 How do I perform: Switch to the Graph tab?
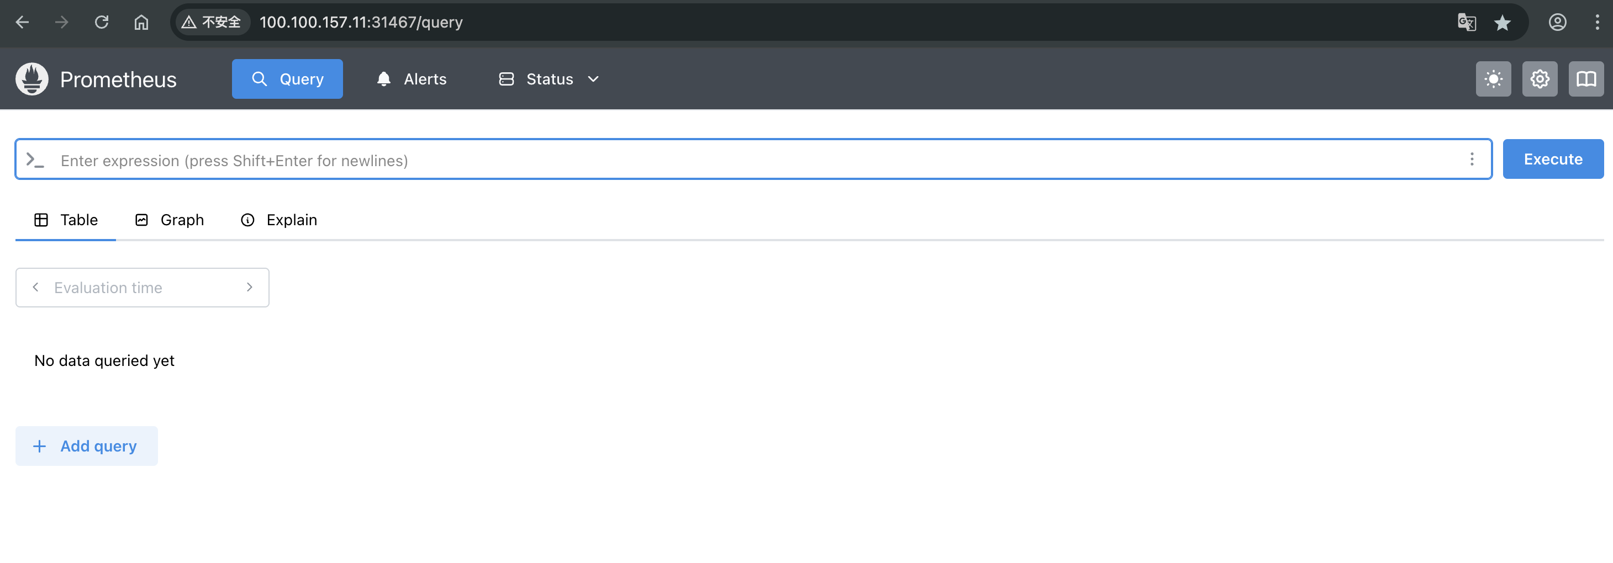pos(170,220)
